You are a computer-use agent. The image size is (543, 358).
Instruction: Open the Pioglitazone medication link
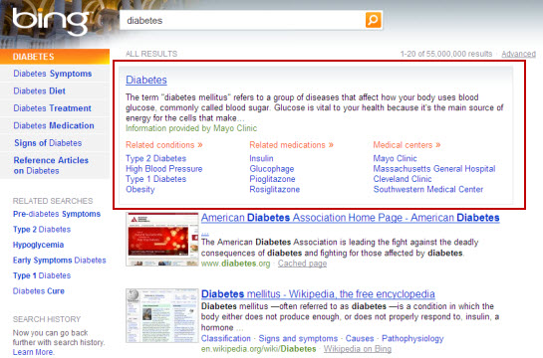(x=273, y=179)
